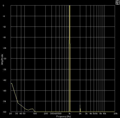Click the '-18' amplitude axis label
This screenshot has height=118, width=120.
(5, 37)
